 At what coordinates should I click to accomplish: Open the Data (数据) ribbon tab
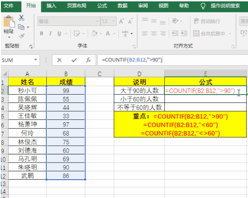point(123,6)
